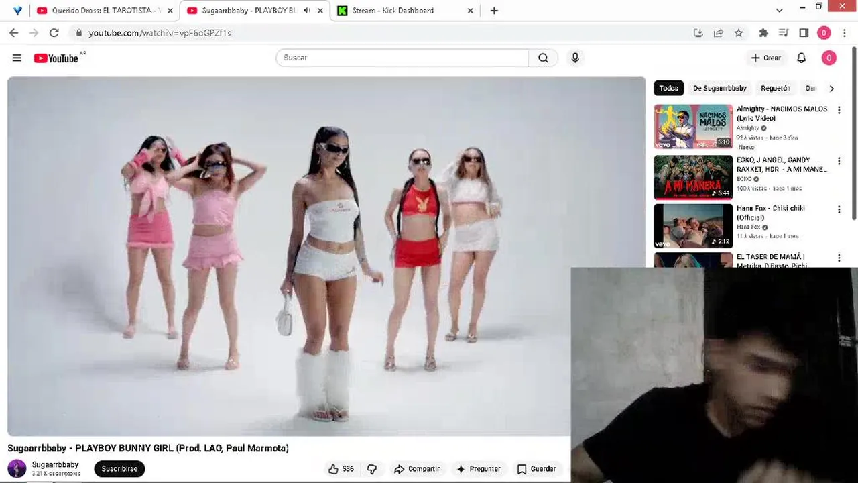
Task: Open the Chrome profile avatar
Action: 824,32
